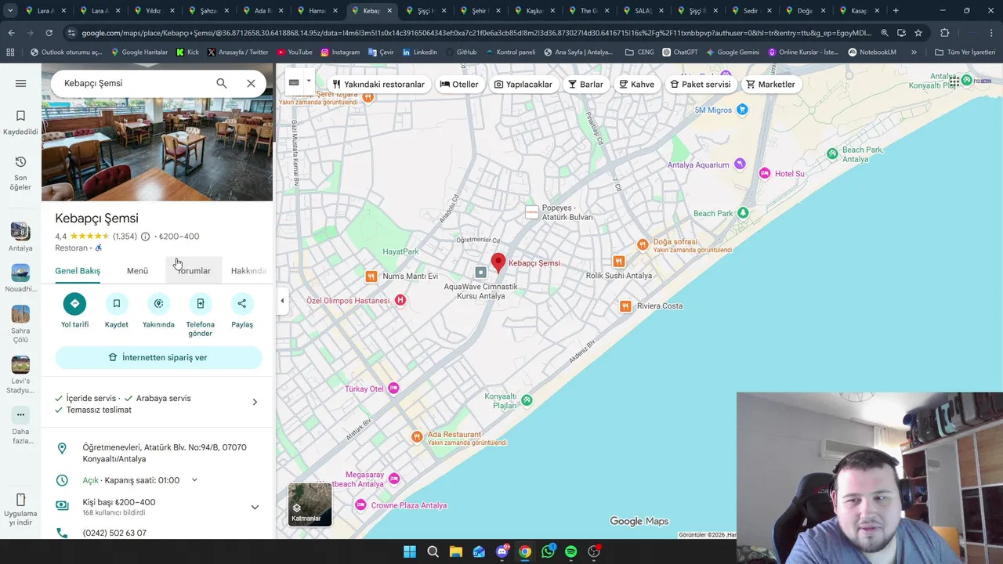Open the Katmanlar layers thumbnail

[x=310, y=504]
